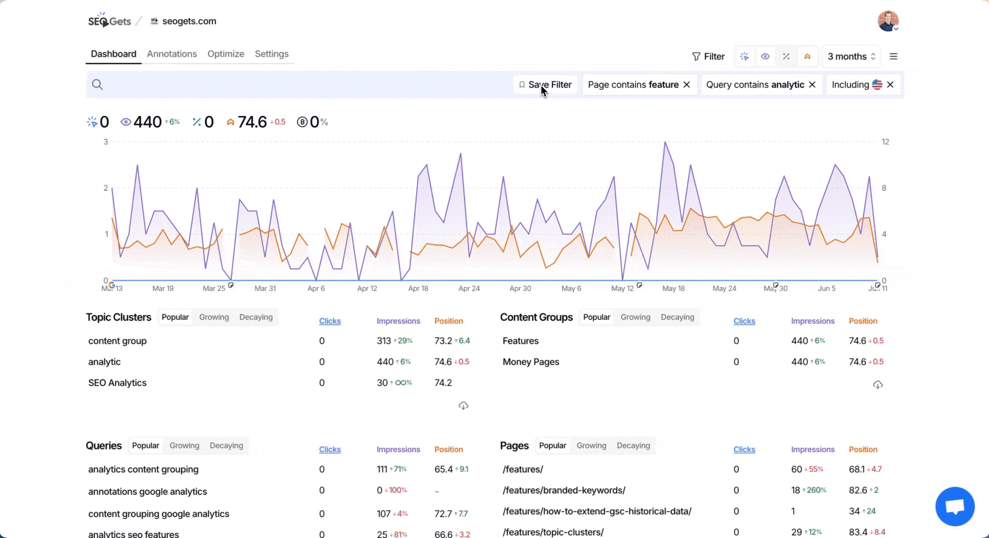
Task: Open the Filter options
Action: pyautogui.click(x=708, y=56)
